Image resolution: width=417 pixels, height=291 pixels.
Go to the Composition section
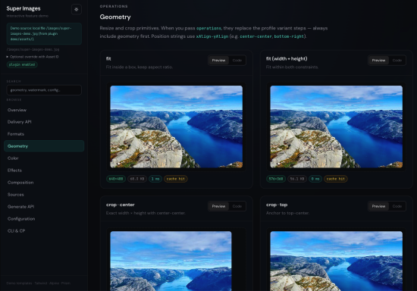(x=44, y=183)
